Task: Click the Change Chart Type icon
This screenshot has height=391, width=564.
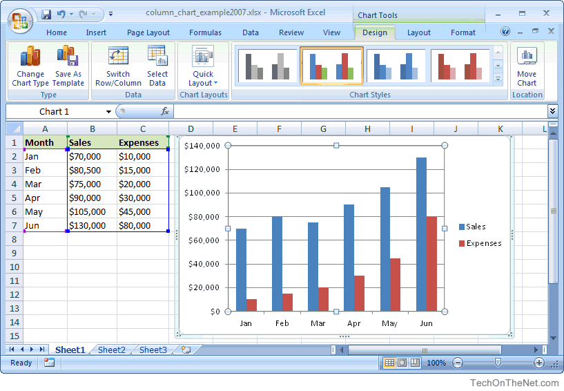Action: point(30,57)
